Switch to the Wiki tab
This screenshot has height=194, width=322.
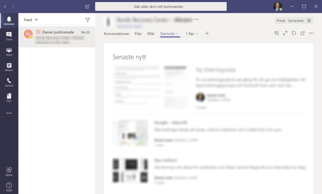click(151, 34)
